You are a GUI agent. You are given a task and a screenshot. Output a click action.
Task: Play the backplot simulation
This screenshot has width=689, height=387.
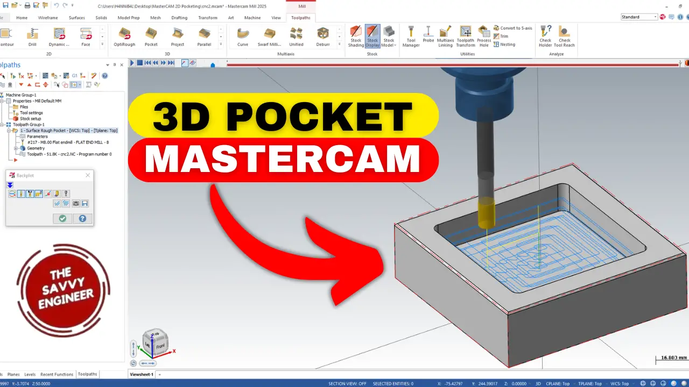tap(132, 63)
